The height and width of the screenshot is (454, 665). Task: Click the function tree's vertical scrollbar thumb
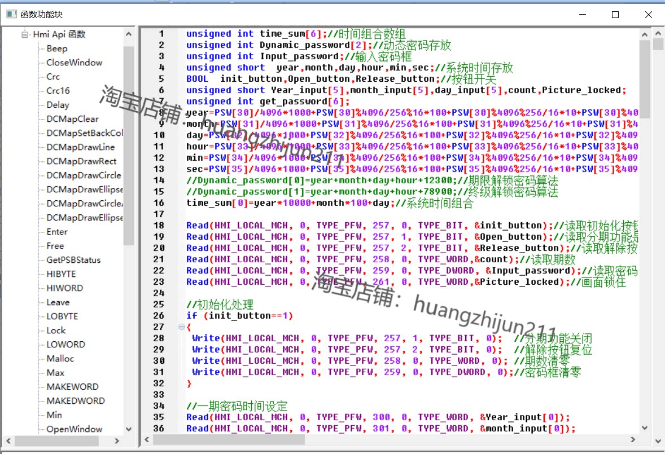pyautogui.click(x=129, y=146)
